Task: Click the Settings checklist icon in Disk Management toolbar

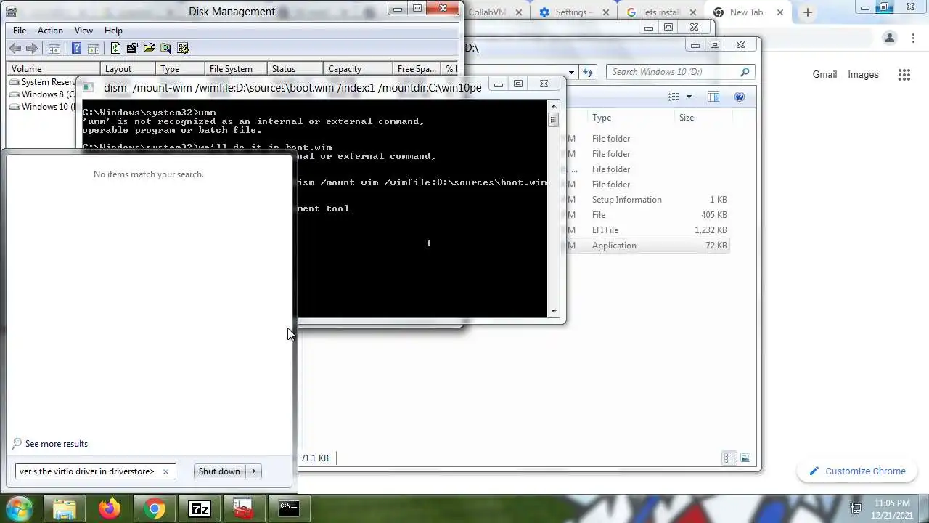Action: (x=183, y=48)
